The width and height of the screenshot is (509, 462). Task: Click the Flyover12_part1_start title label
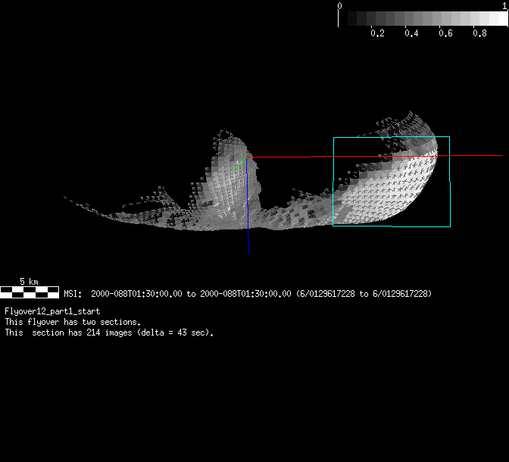pos(52,311)
